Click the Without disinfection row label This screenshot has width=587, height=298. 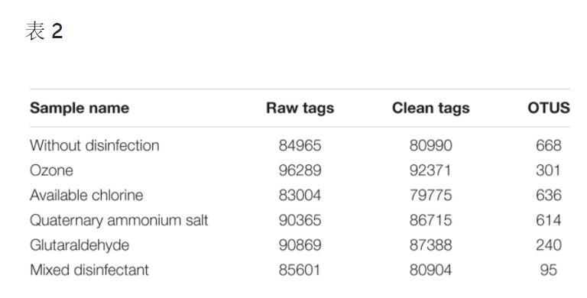pyautogui.click(x=95, y=145)
